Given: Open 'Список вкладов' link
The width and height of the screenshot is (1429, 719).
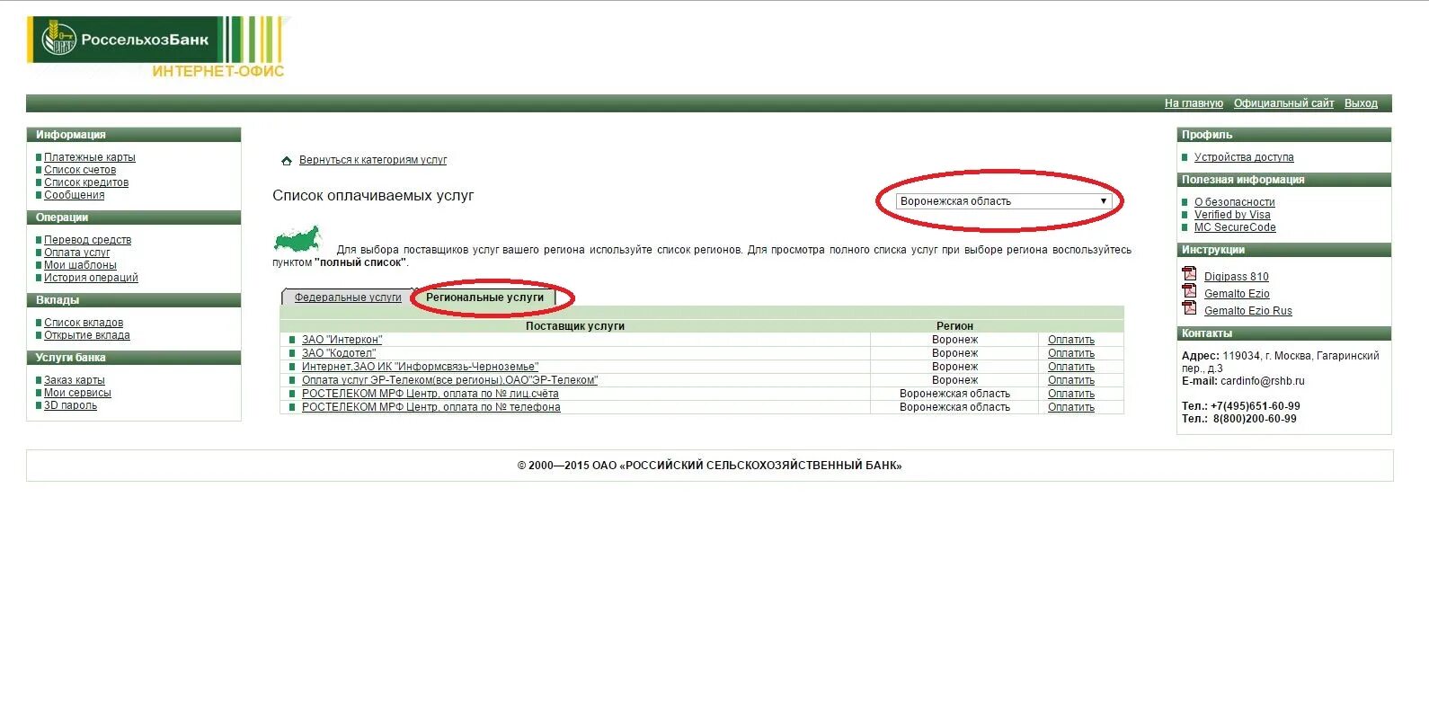Looking at the screenshot, I should point(84,323).
